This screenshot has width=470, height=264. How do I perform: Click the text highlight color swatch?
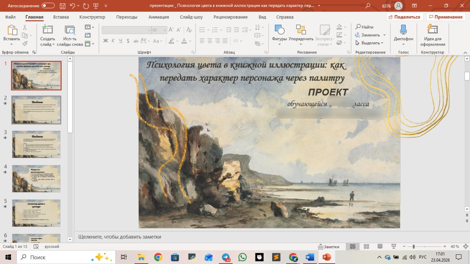(x=171, y=41)
